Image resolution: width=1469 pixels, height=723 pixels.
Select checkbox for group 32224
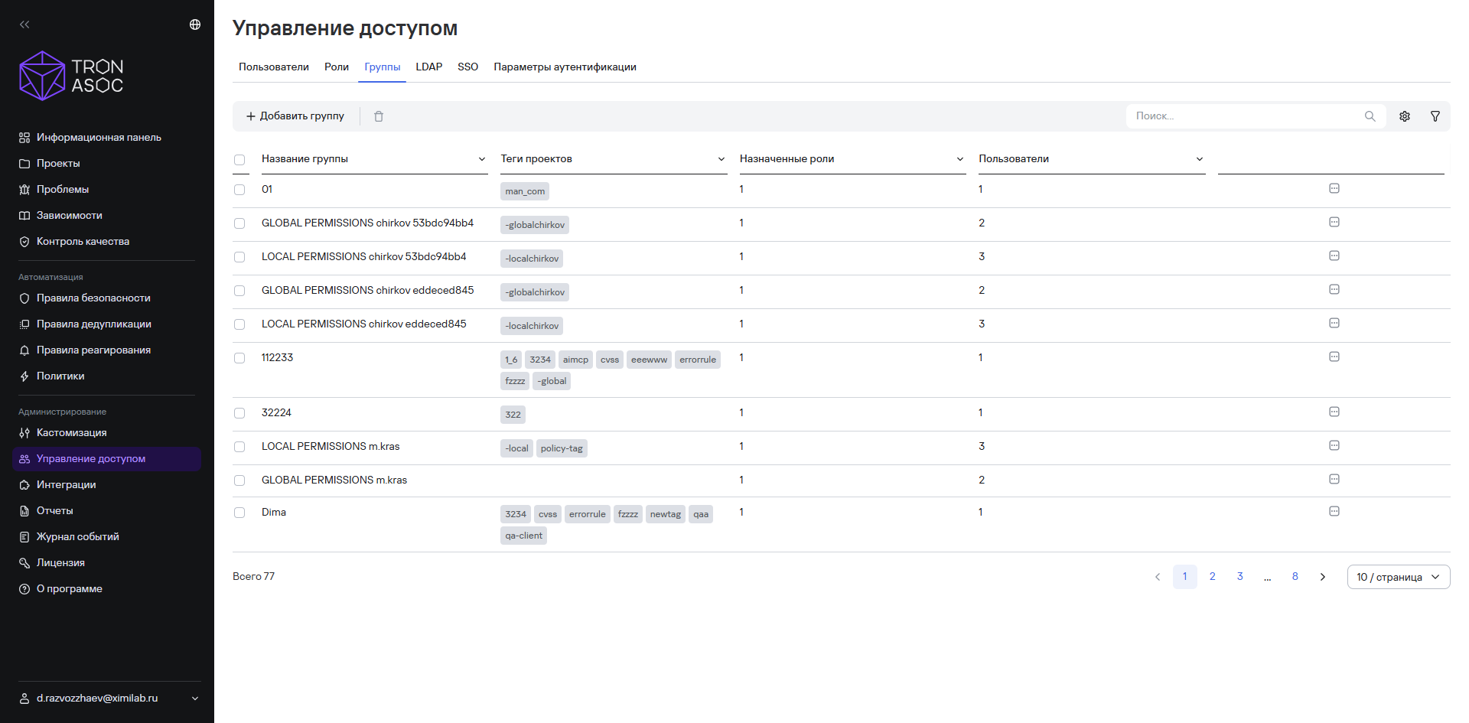[239, 413]
